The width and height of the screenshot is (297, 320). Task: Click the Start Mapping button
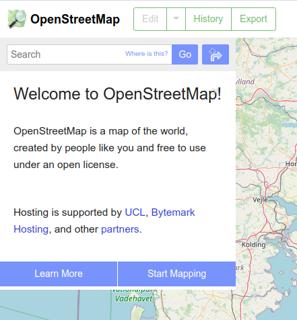point(177,274)
